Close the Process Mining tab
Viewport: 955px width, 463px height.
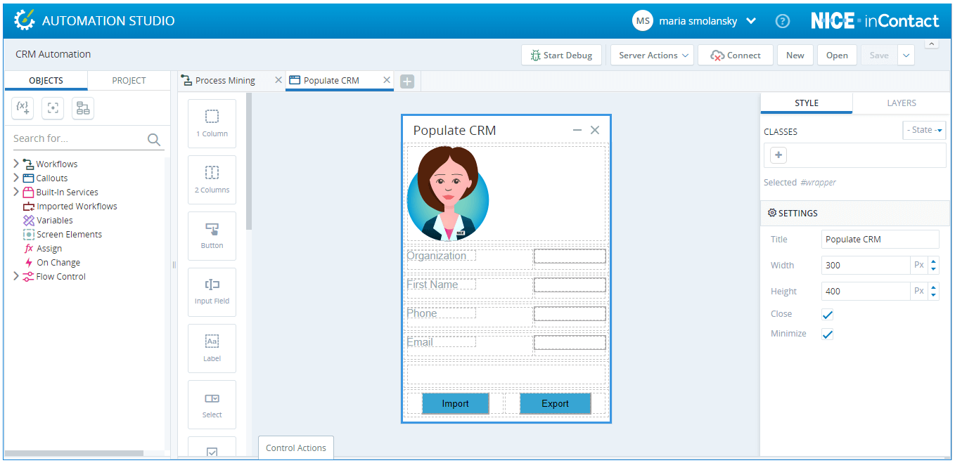[278, 80]
